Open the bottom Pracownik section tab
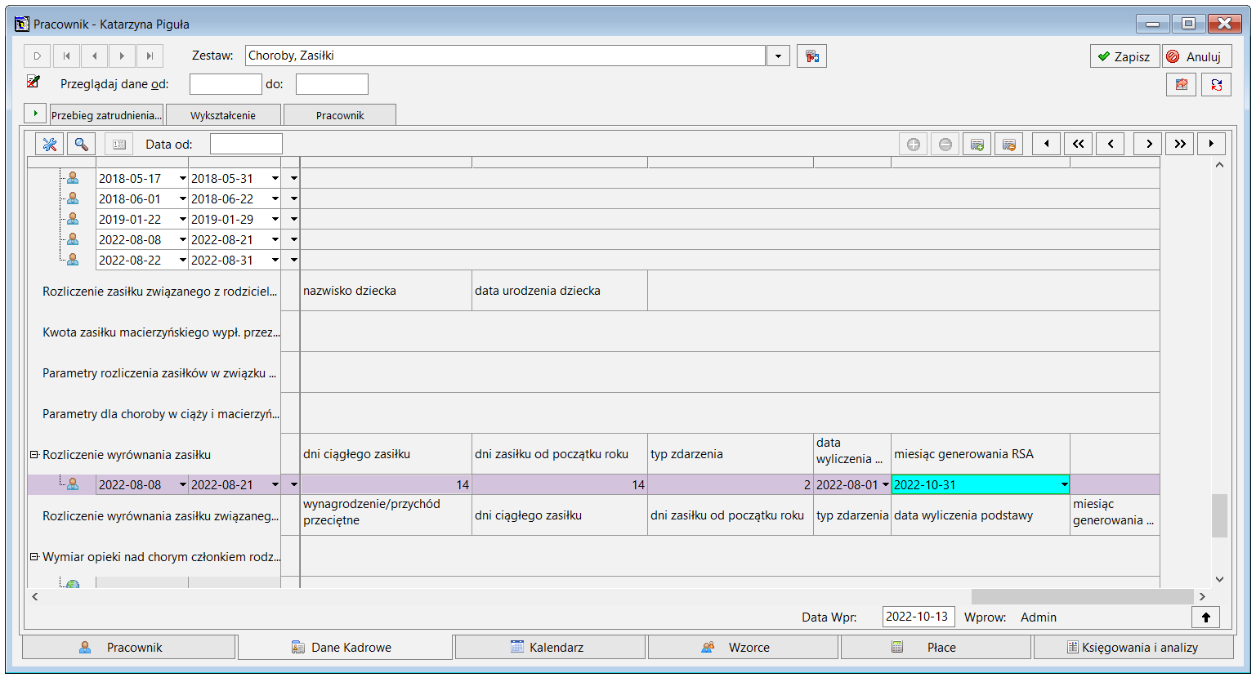 click(129, 647)
